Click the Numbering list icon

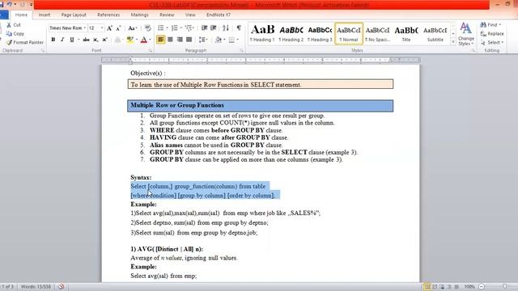pos(175,28)
